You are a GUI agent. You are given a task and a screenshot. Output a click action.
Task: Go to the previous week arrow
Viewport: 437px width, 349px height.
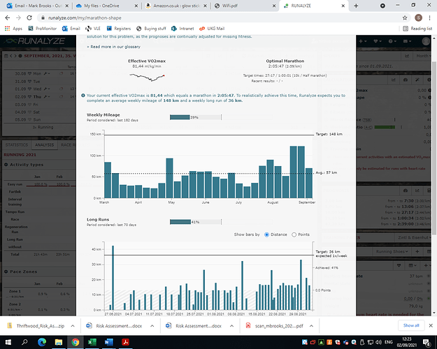point(11,56)
